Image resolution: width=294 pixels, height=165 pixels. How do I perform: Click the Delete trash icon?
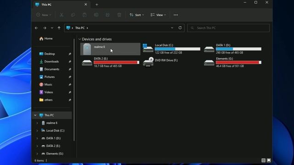click(119, 15)
